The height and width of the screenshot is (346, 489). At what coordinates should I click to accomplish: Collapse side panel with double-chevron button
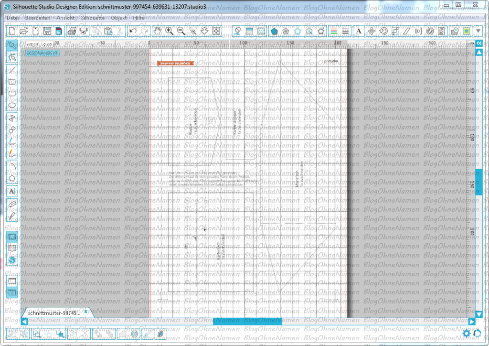click(x=479, y=43)
